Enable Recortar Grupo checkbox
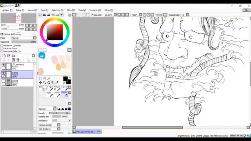 (x=2, y=49)
